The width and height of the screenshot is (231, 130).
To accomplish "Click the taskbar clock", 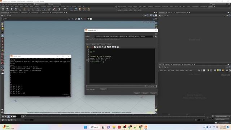I will (223, 127).
